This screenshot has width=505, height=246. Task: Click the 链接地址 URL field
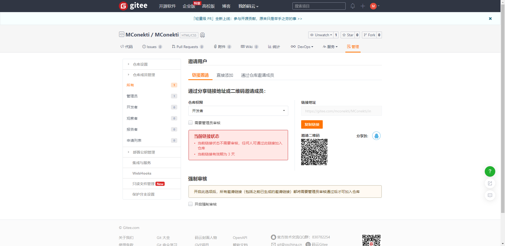(341, 111)
